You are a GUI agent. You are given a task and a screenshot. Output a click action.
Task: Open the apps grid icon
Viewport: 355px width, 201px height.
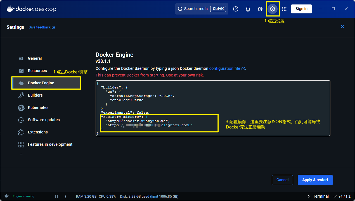click(284, 9)
